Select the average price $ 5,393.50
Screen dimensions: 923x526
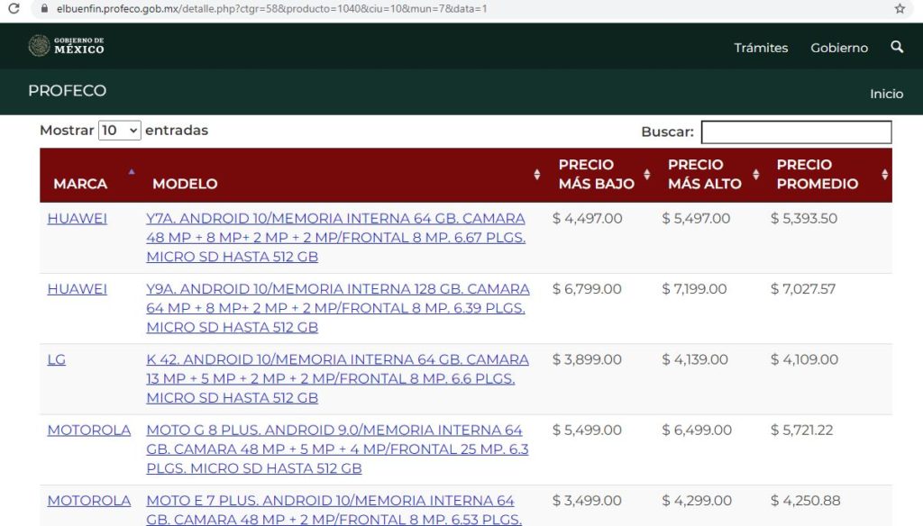(804, 218)
